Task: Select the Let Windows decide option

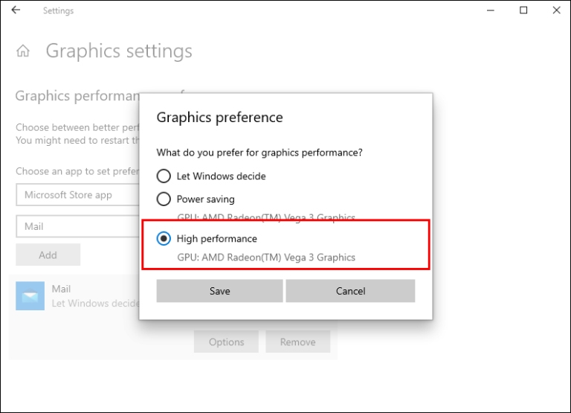Action: pyautogui.click(x=164, y=176)
